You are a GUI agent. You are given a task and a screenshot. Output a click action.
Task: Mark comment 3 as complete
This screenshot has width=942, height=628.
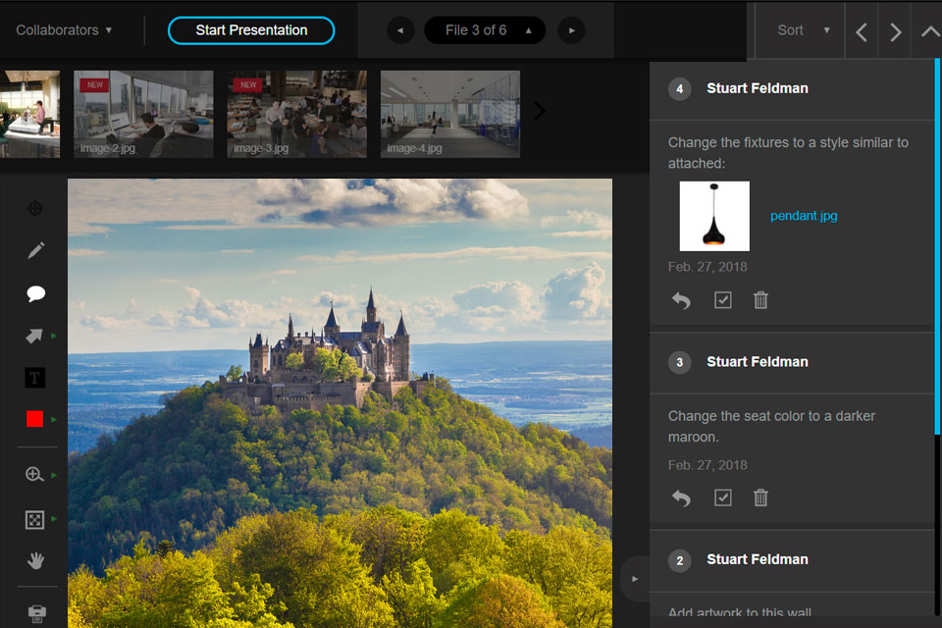point(723,497)
